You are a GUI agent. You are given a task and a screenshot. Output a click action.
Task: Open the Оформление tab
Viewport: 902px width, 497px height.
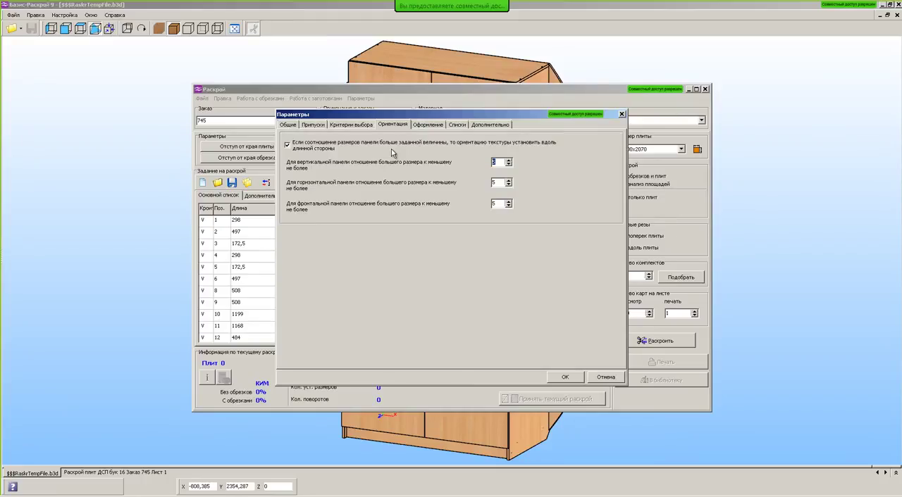pyautogui.click(x=428, y=125)
